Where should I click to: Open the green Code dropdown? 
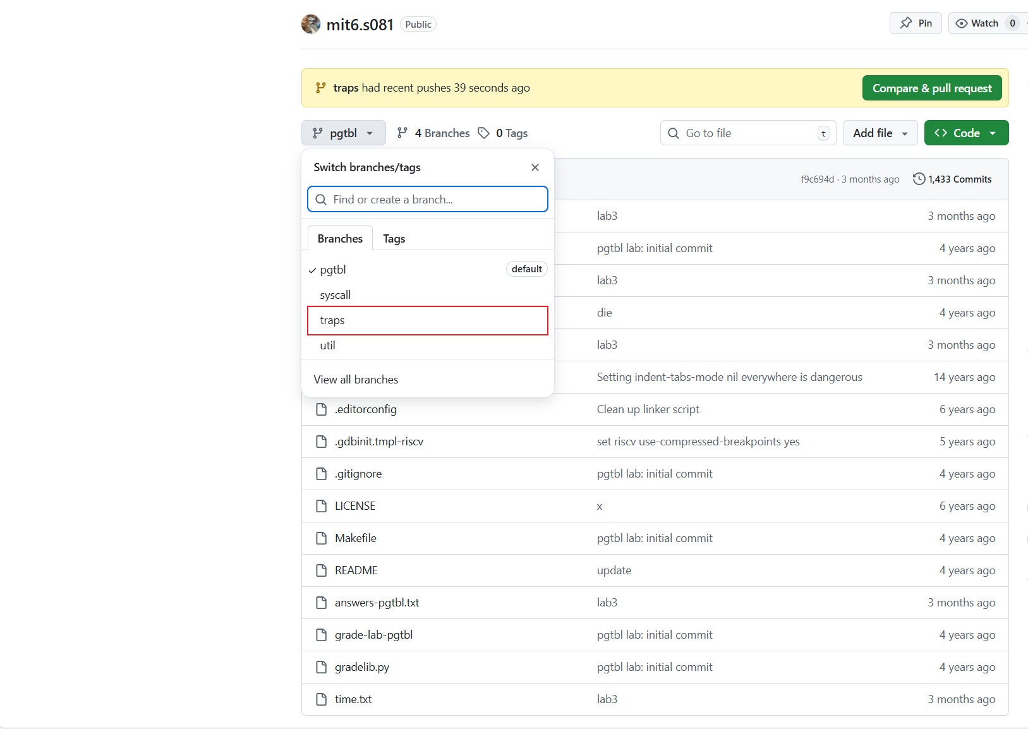[966, 133]
